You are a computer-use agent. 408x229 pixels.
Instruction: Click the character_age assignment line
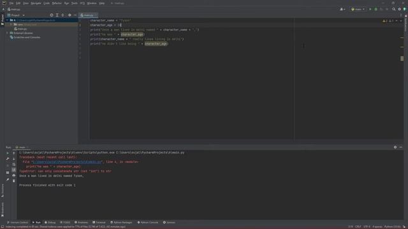(x=105, y=25)
